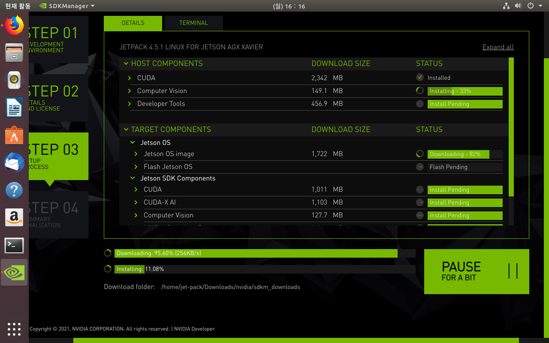Screen dimensions: 549x343
Task: Click the pending icon next to Flash Pending
Action: click(420, 167)
